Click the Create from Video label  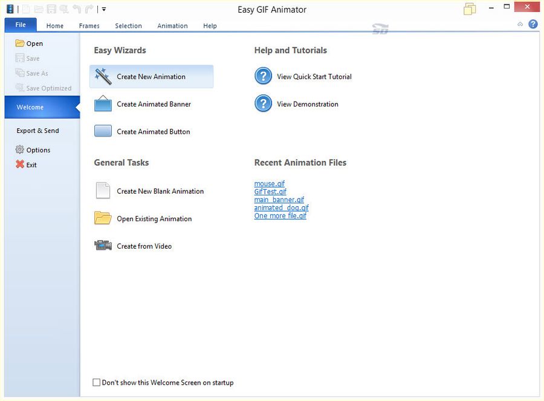[144, 246]
